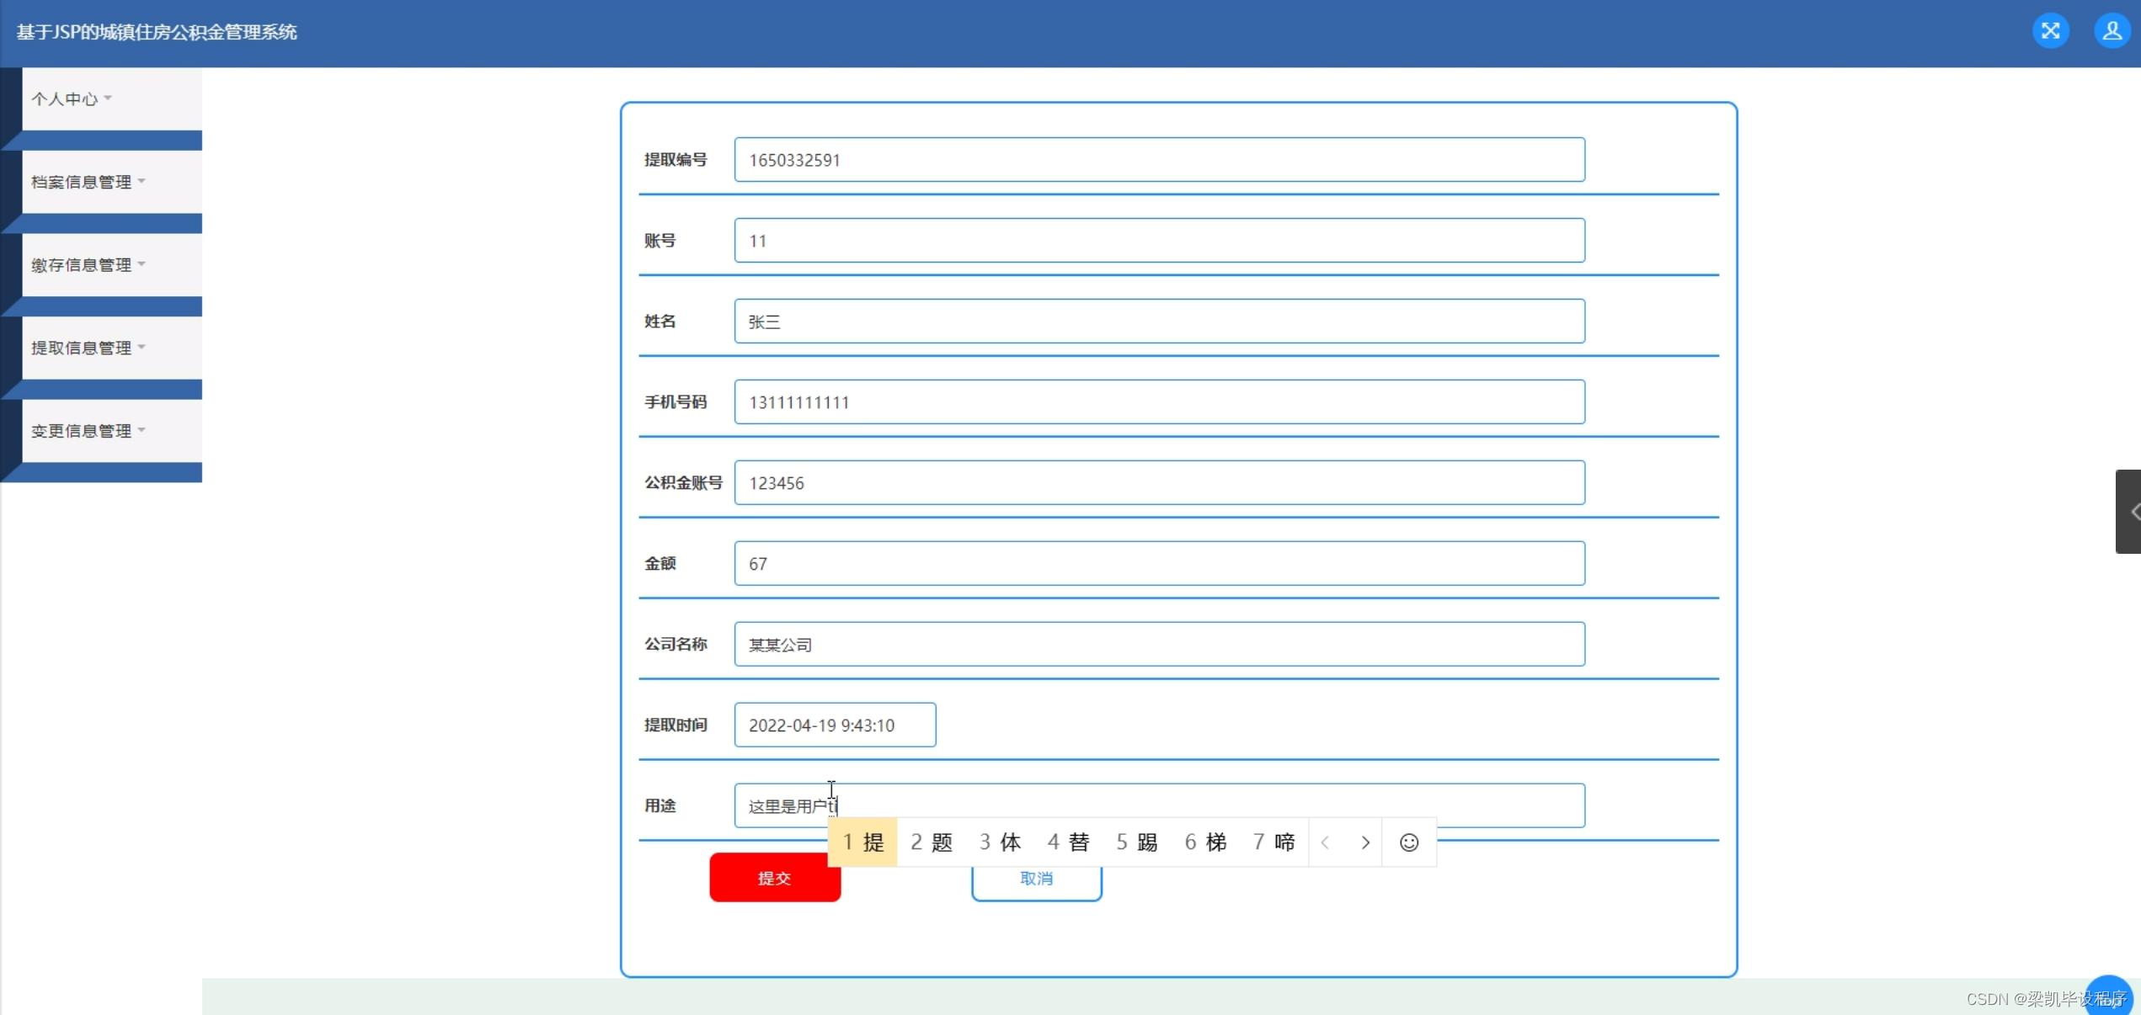
Task: Go to previous IME candidate page
Action: pyautogui.click(x=1326, y=842)
